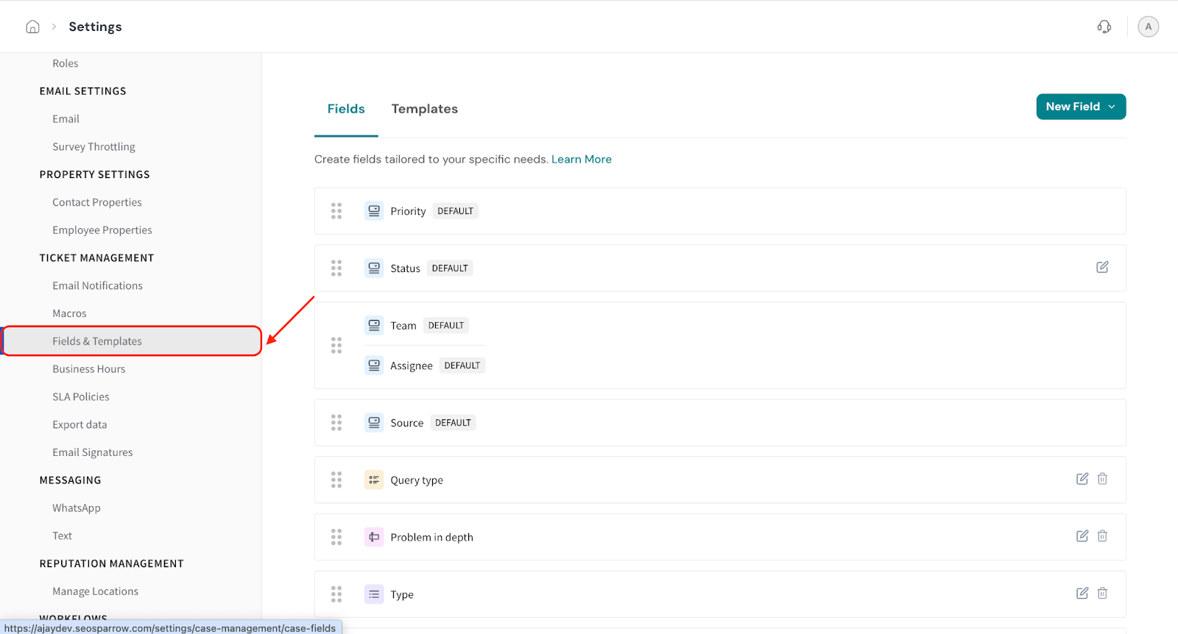Edit the Query type field

(x=1082, y=479)
